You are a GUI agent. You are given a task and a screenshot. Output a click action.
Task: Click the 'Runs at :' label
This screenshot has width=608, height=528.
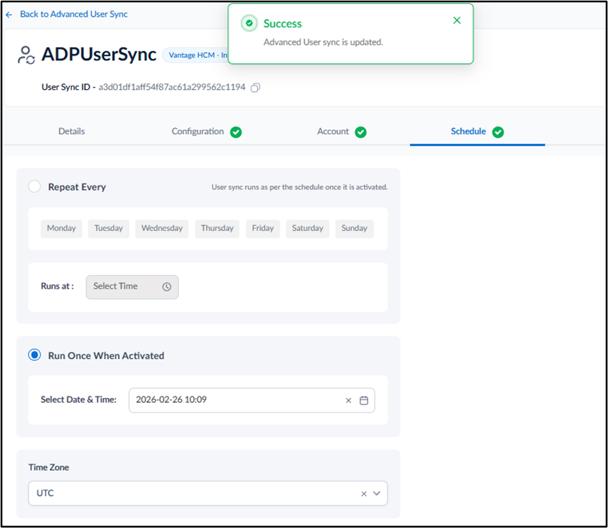click(x=57, y=286)
